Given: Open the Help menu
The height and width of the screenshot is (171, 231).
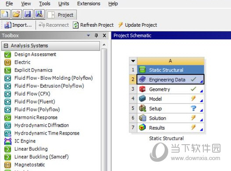Looking at the screenshot, I should coord(113,4).
